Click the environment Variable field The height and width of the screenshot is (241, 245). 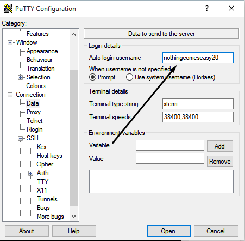(170, 145)
